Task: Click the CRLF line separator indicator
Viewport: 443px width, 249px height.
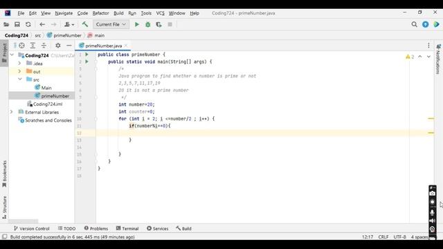Action: tap(383, 237)
